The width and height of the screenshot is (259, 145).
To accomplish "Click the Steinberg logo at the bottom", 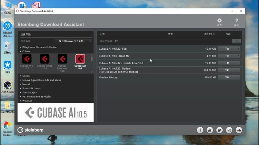I will (30, 130).
